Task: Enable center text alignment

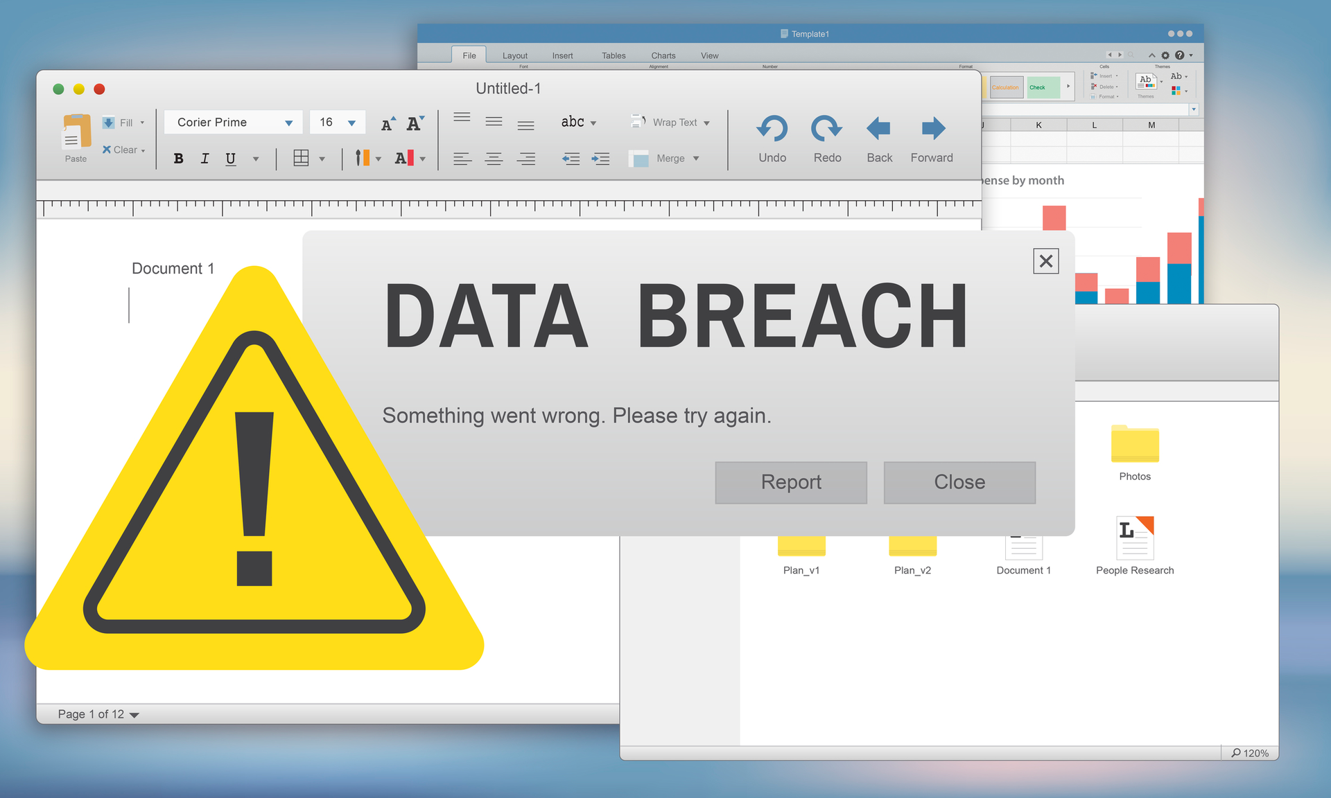Action: point(494,158)
